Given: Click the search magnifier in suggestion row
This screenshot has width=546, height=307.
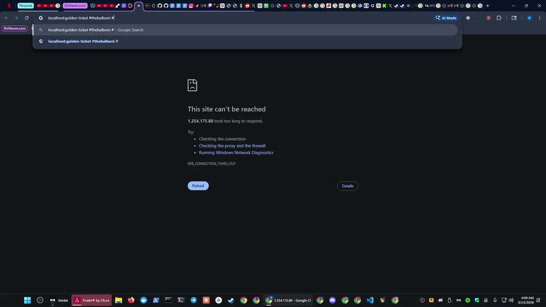Looking at the screenshot, I should [x=41, y=30].
